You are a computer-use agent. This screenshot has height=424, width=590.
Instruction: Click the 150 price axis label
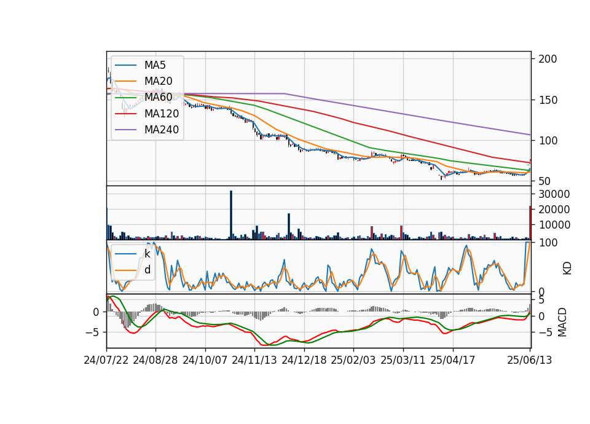click(x=548, y=100)
